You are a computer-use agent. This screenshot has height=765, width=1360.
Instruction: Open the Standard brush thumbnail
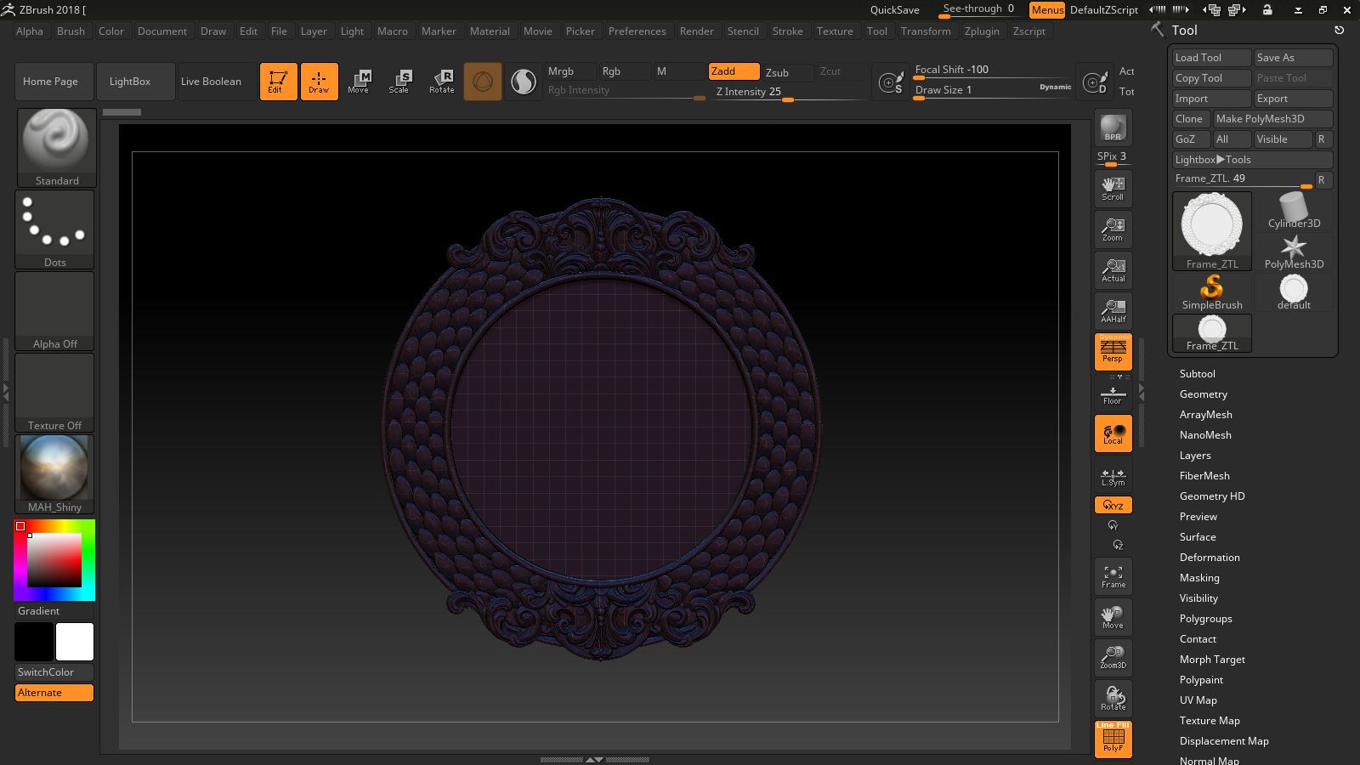(x=56, y=146)
